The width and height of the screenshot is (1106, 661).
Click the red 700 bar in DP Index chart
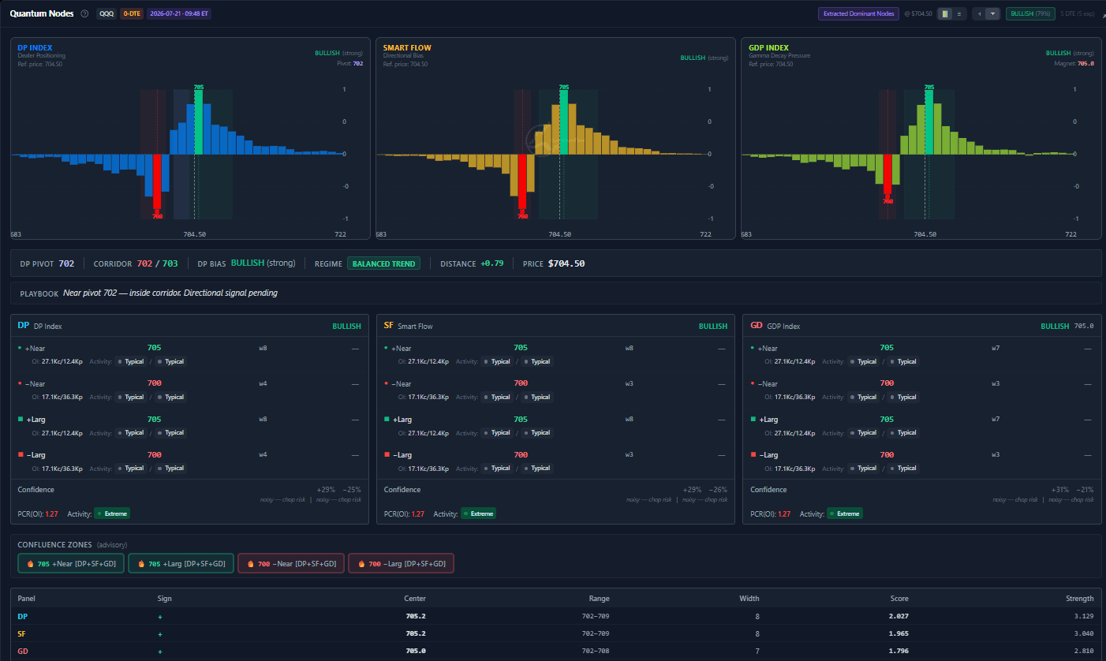[x=157, y=183]
